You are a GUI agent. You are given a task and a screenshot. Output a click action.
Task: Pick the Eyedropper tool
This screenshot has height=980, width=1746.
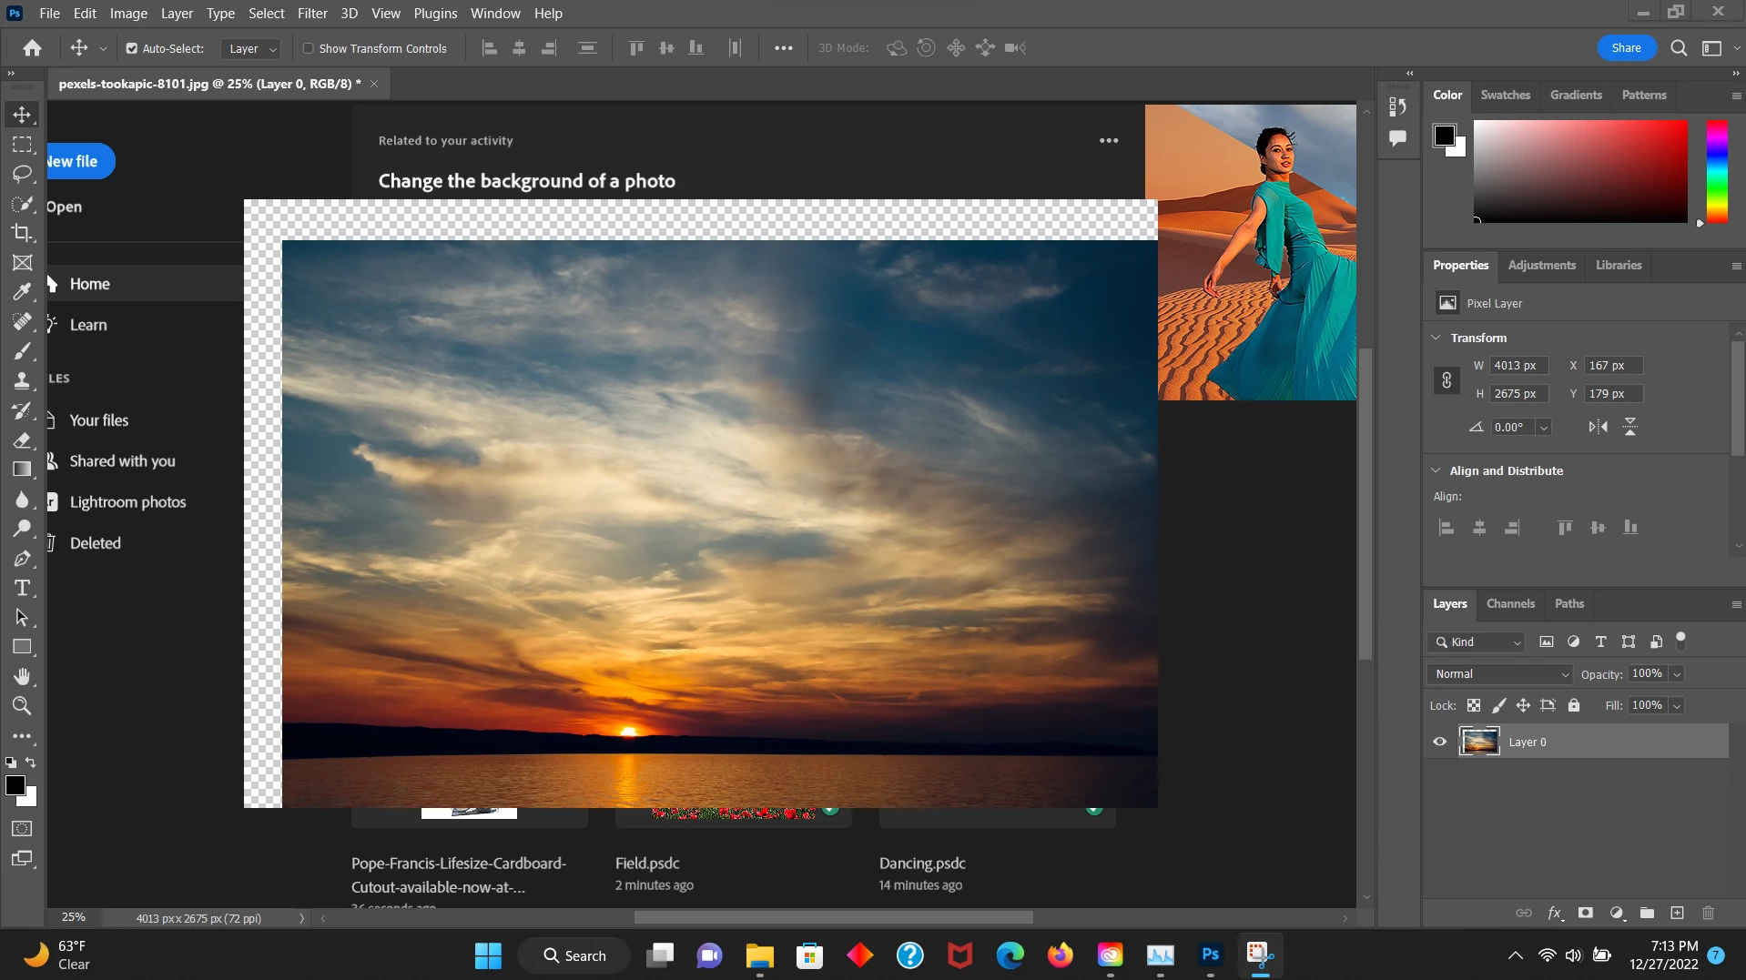point(22,292)
